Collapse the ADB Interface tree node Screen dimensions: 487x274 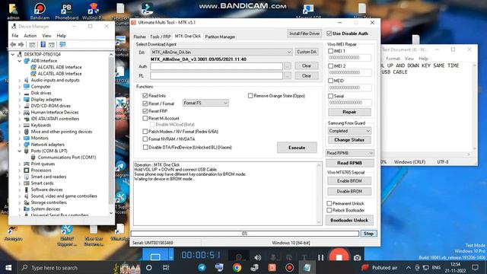20,61
